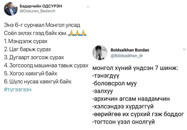Click the heading 'монгол хүний үндсэн 7 шинж:'
Image resolution: width=187 pixels, height=130 pixels.
tap(135, 68)
